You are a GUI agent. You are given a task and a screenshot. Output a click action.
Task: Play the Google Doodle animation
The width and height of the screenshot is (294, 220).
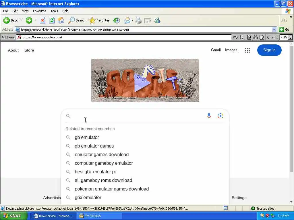click(142, 83)
